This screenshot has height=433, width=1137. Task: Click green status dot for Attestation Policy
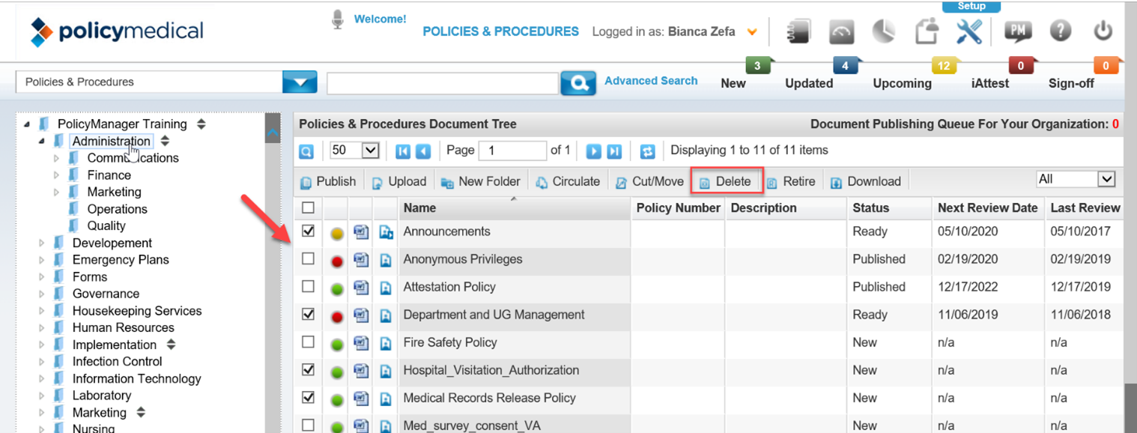[337, 288]
